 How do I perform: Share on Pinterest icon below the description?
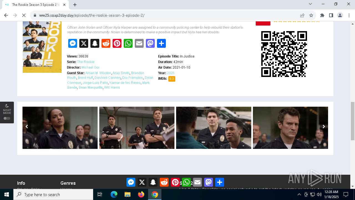pyautogui.click(x=117, y=43)
